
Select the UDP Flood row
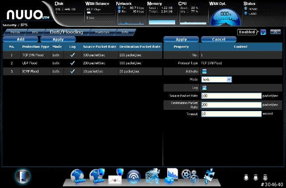point(82,63)
